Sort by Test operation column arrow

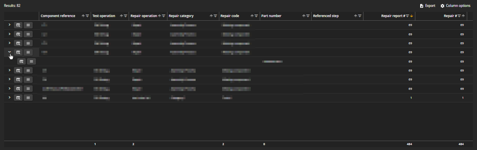(x=121, y=16)
